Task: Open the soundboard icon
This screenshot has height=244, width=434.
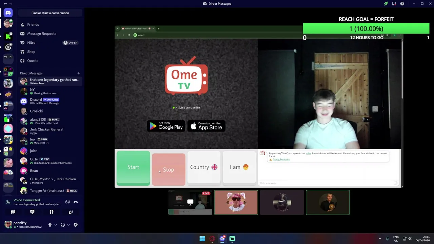Action: coord(71,212)
